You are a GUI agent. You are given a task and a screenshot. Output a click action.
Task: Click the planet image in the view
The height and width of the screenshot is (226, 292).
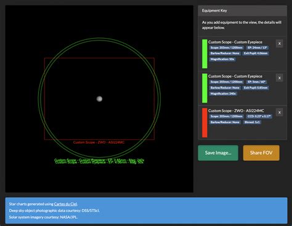(99, 99)
